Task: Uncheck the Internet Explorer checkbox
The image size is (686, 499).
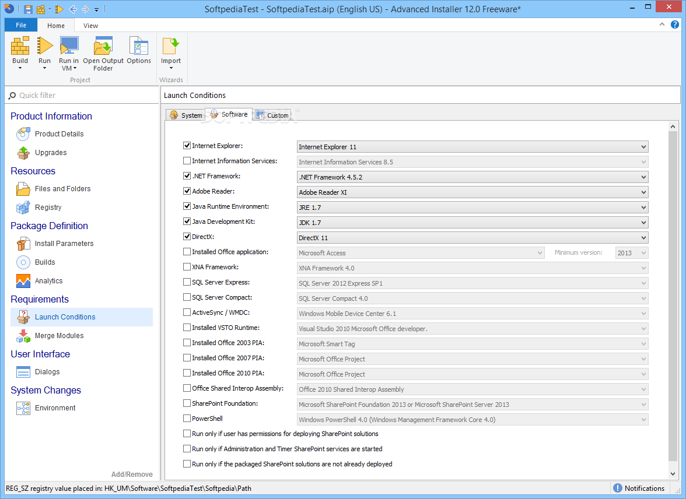Action: pyautogui.click(x=187, y=146)
